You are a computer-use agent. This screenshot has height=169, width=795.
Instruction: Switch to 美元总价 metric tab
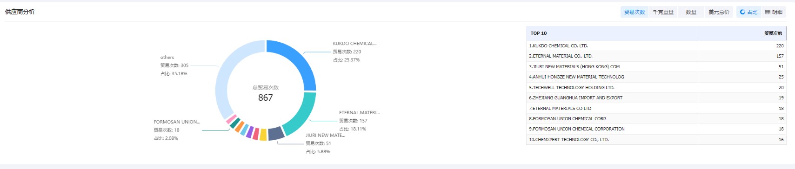[719, 12]
